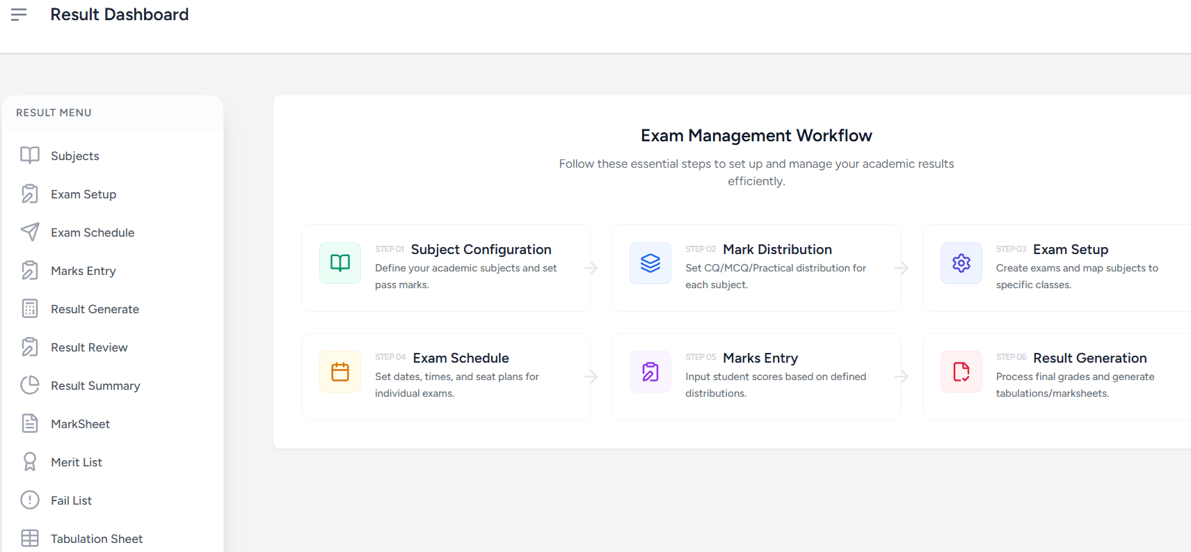Viewport: 1191px width, 552px height.
Task: Open the Exam Setup step 03 title
Action: point(1071,249)
